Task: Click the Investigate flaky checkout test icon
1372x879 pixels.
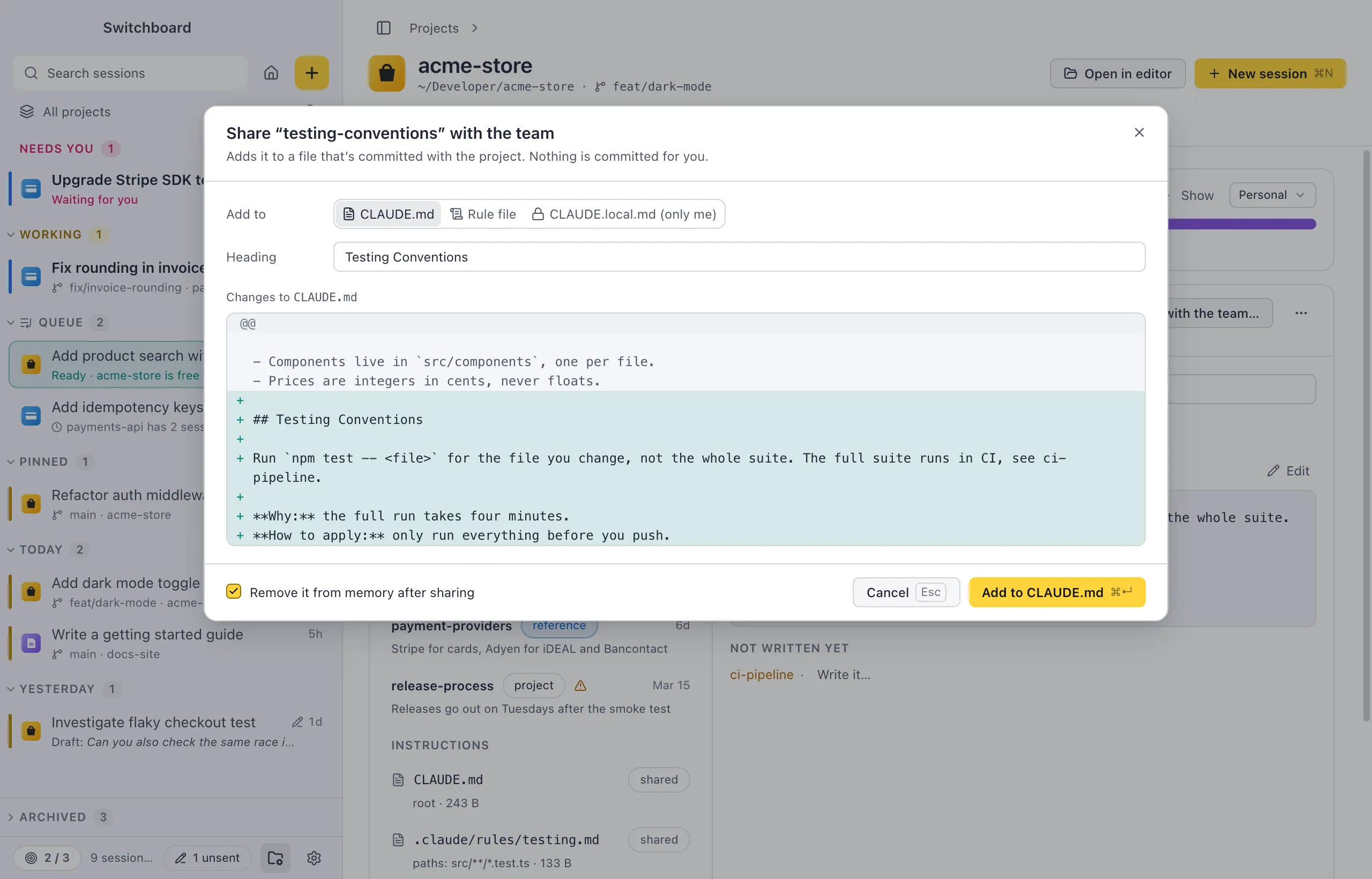Action: coord(31,731)
